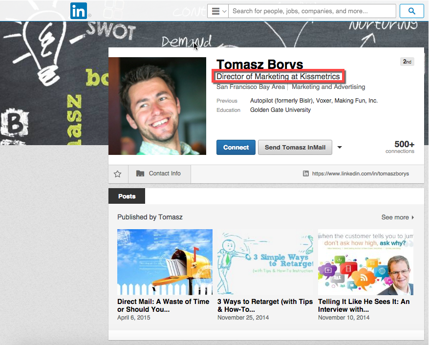Click 500+ connections count
The height and width of the screenshot is (345, 429).
(x=404, y=146)
